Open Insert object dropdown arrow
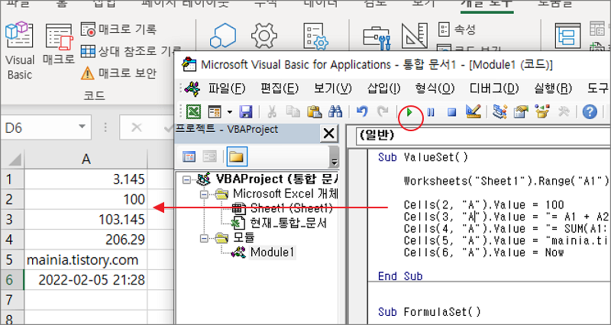The height and width of the screenshot is (325, 611). tap(229, 112)
